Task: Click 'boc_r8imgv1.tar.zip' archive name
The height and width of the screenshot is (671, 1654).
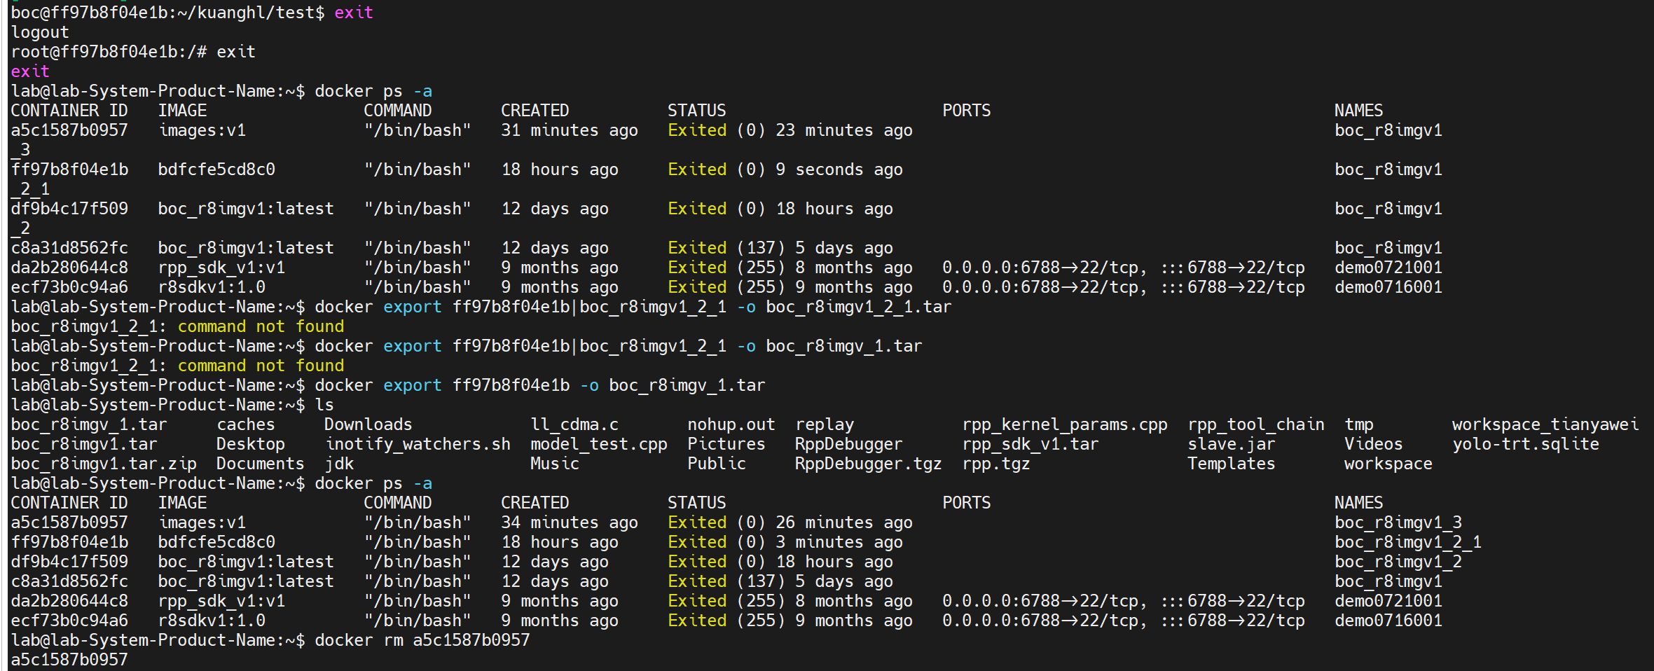Action: point(104,464)
